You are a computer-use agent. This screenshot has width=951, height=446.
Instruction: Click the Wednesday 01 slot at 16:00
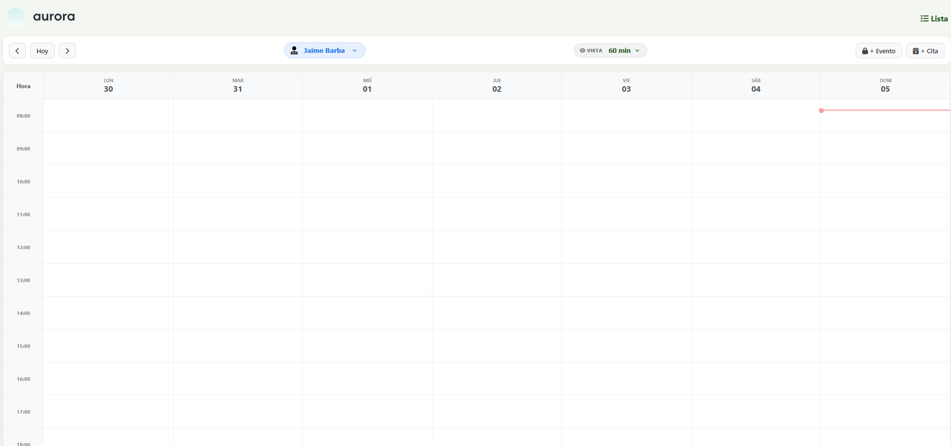(x=367, y=379)
